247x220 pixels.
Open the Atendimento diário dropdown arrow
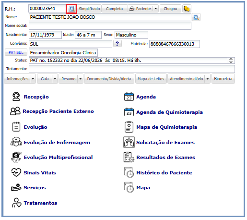click(208, 79)
